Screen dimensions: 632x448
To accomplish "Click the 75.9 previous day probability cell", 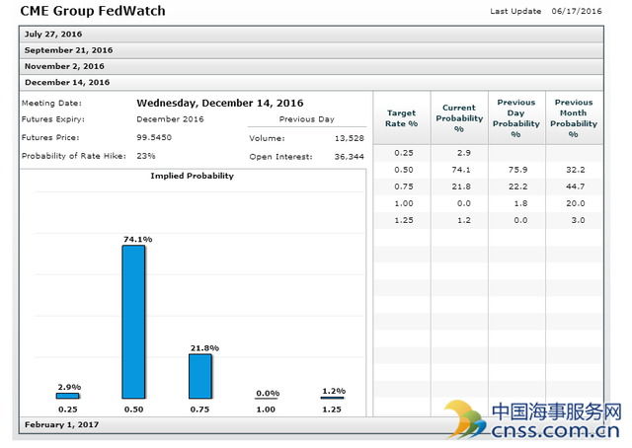I will click(x=517, y=170).
